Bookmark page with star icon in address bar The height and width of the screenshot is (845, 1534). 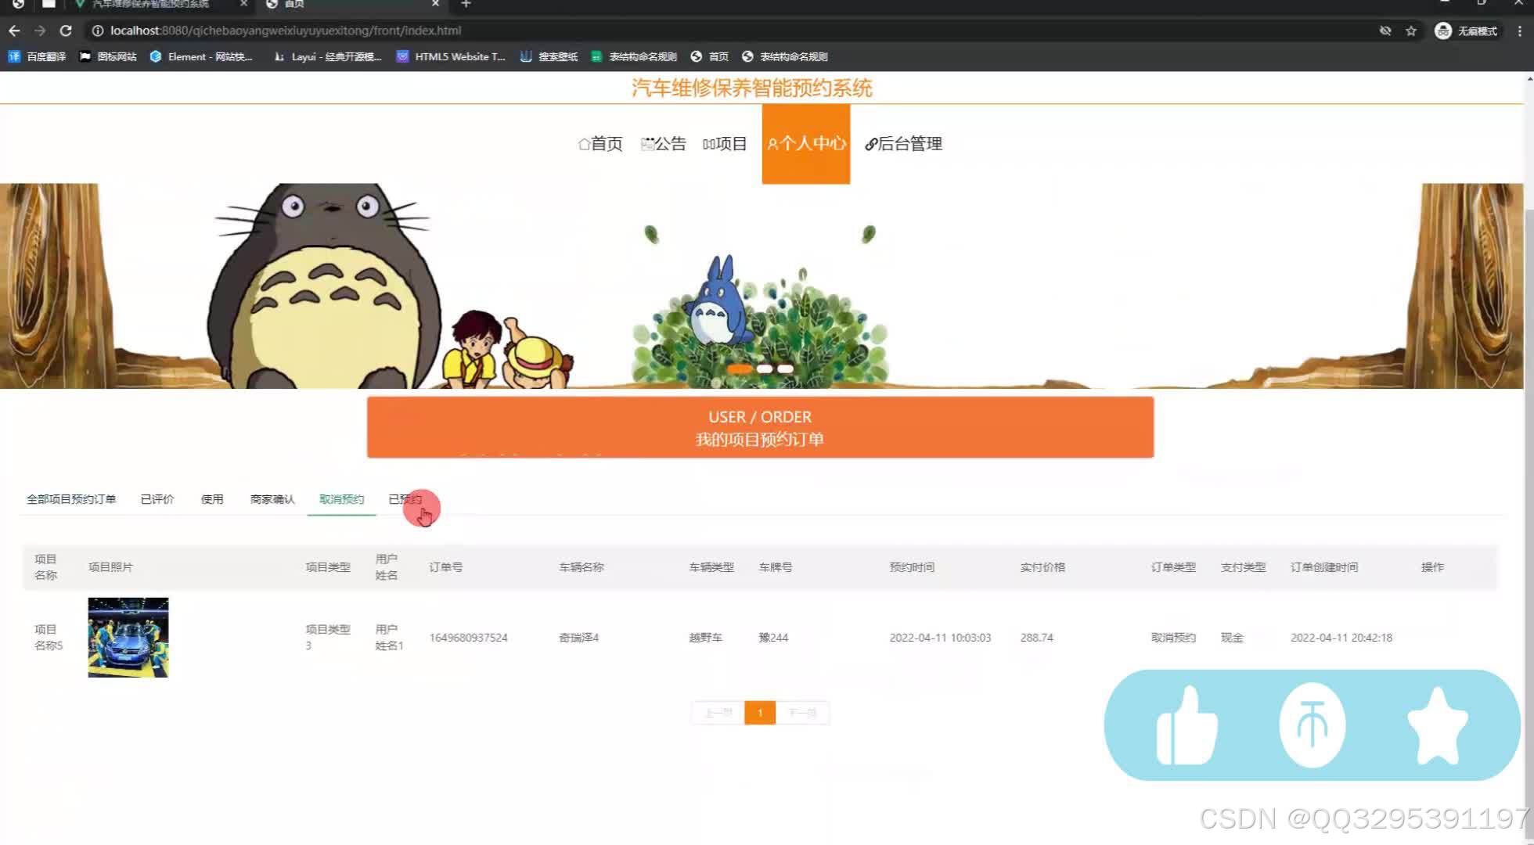point(1411,31)
